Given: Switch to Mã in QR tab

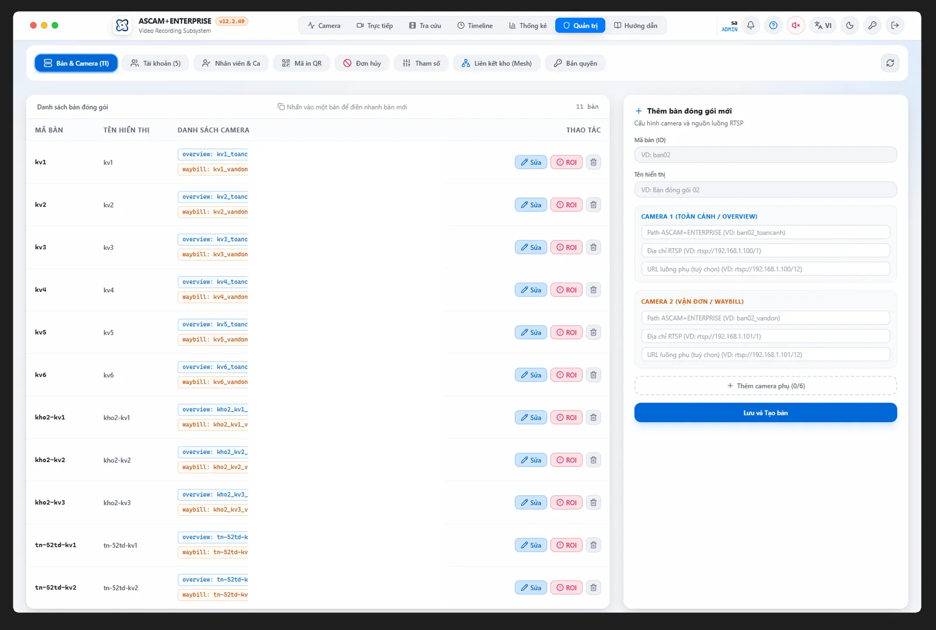Looking at the screenshot, I should coord(302,63).
